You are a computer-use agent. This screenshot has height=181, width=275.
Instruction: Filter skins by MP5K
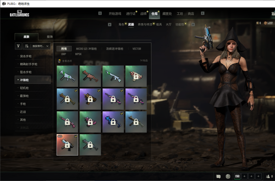[78, 54]
